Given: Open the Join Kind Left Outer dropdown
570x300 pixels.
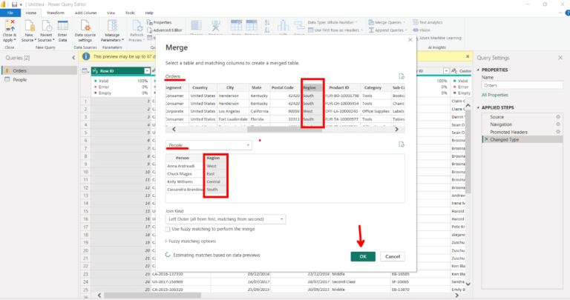Looking at the screenshot, I should pyautogui.click(x=226, y=219).
